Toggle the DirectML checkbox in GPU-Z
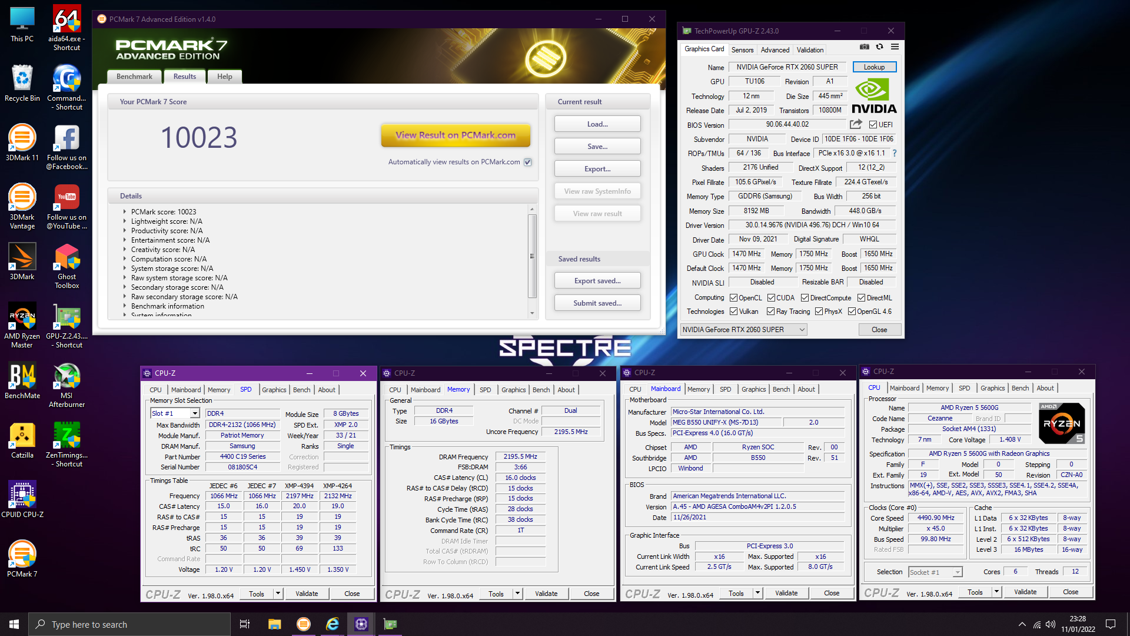This screenshot has width=1130, height=636. point(861,298)
